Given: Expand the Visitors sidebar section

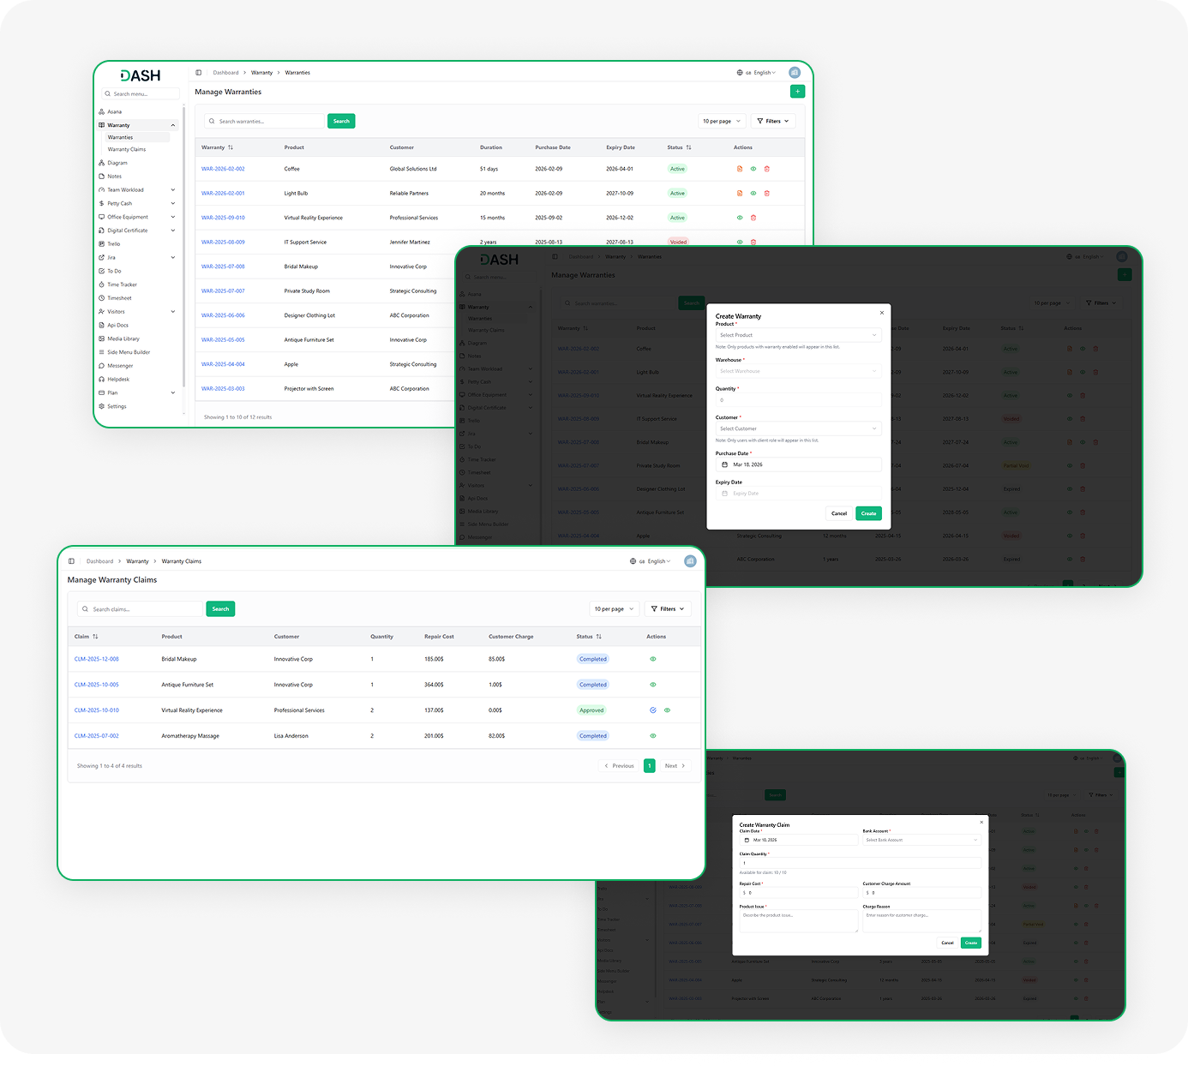Looking at the screenshot, I should (x=173, y=312).
